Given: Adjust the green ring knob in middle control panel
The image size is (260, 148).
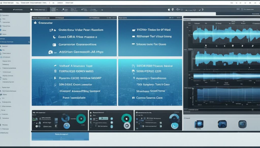Looking at the screenshot, I should click(x=126, y=119).
